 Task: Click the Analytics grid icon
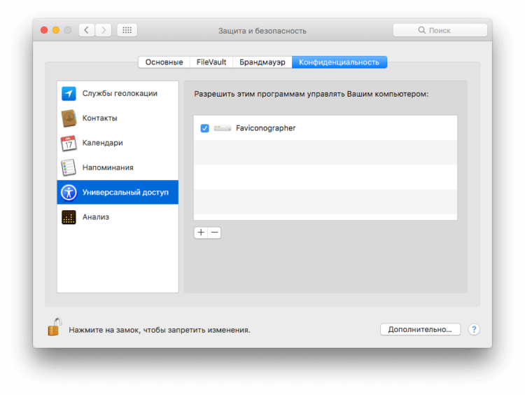click(69, 217)
